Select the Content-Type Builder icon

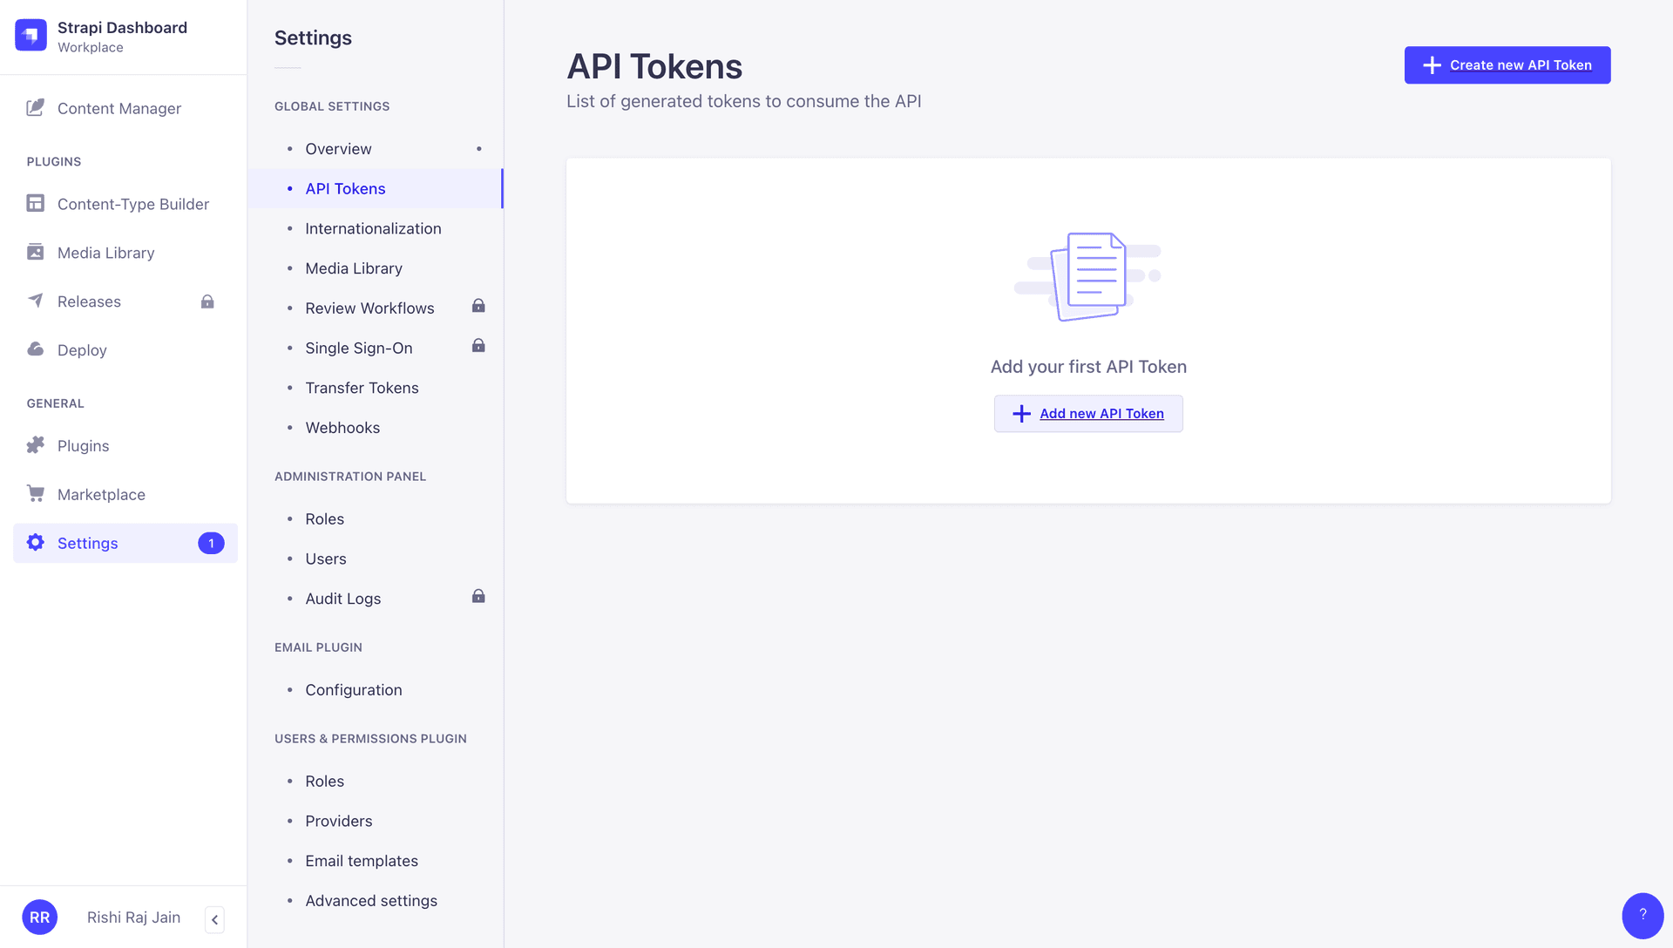coord(35,203)
